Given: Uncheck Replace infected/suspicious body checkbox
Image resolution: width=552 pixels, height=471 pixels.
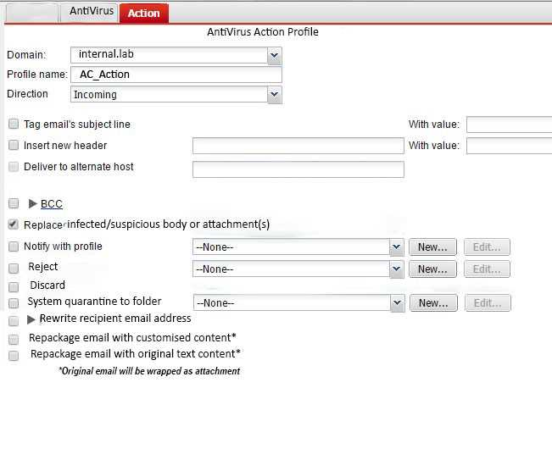Looking at the screenshot, I should pos(14,225).
